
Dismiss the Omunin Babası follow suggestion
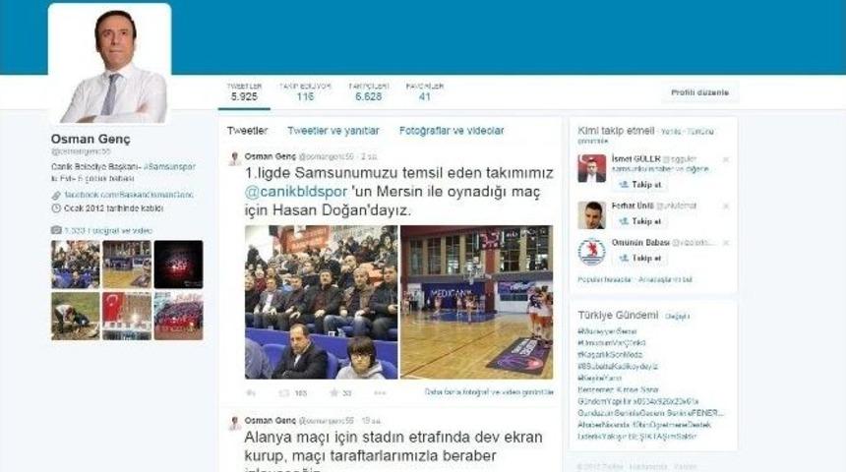726,243
